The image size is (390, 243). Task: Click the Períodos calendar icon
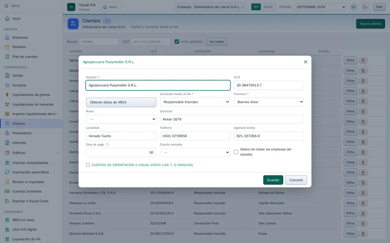tap(7, 47)
